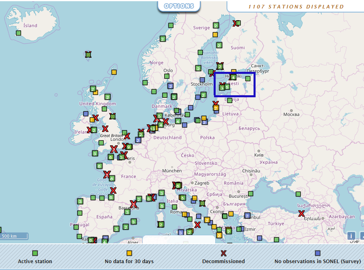Viewport: 364px width, 270px height.
Task: Select the yellow marker north of Scotland
Action: click(114, 72)
